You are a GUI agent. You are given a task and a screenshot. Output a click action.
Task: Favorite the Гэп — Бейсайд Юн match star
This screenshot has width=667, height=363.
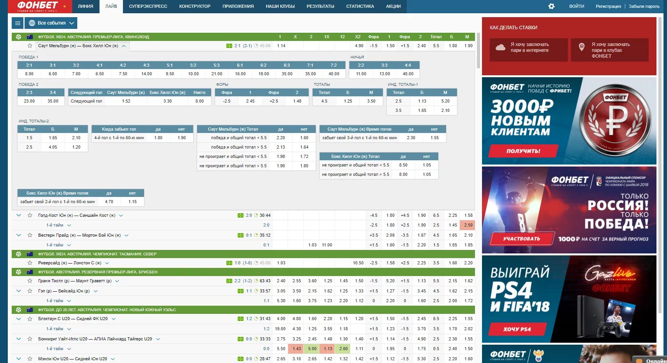[x=30, y=291]
